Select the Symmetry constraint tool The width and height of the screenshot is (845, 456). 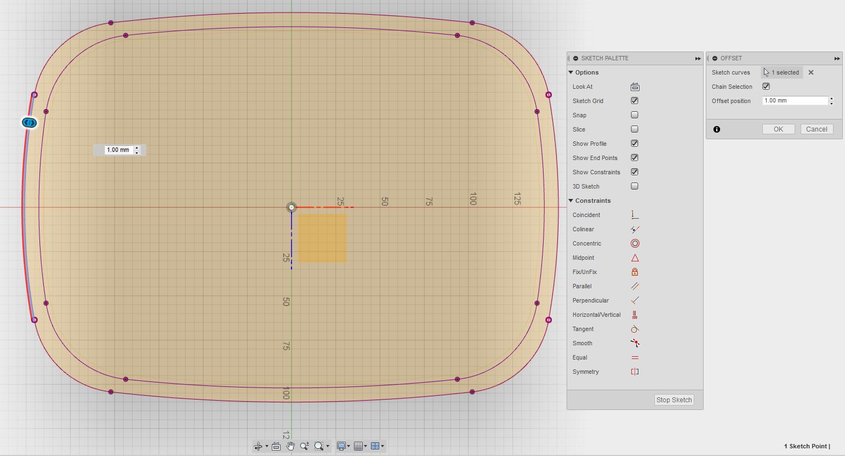tap(635, 372)
